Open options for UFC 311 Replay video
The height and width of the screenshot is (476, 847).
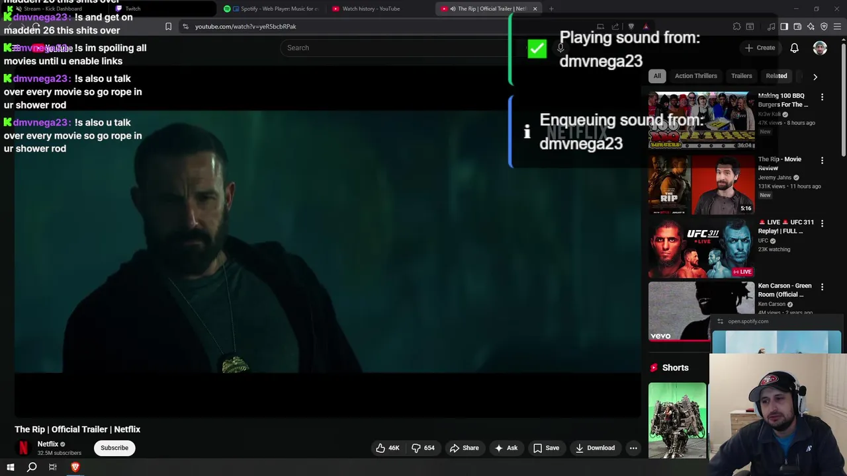pos(822,223)
